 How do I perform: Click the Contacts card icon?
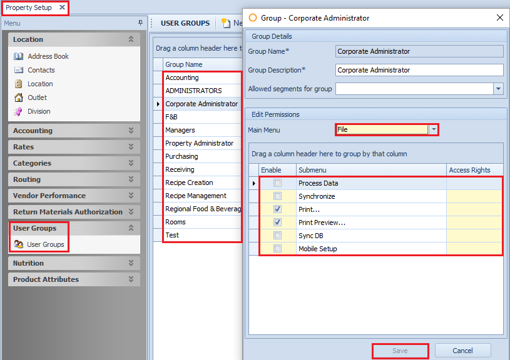coord(18,70)
